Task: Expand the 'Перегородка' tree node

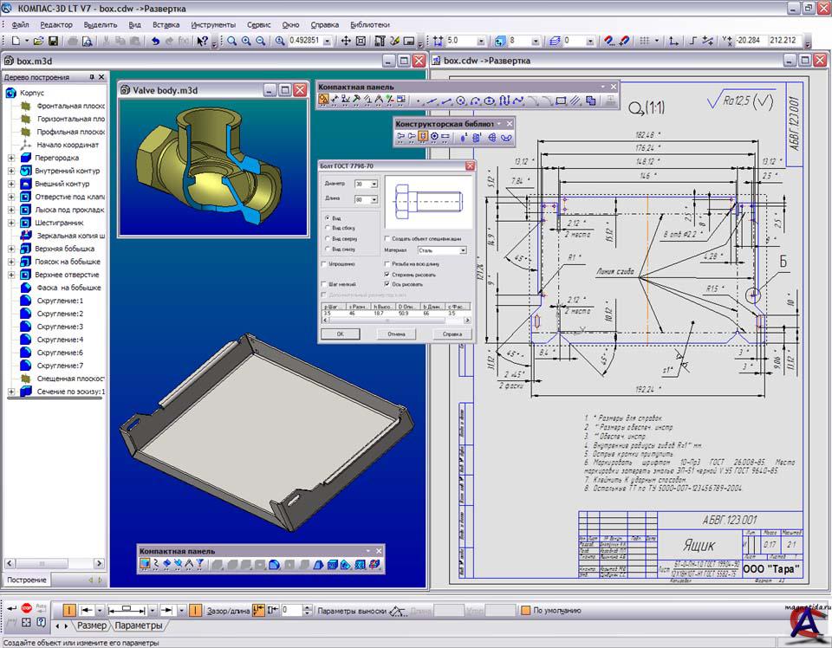Action: pos(11,159)
